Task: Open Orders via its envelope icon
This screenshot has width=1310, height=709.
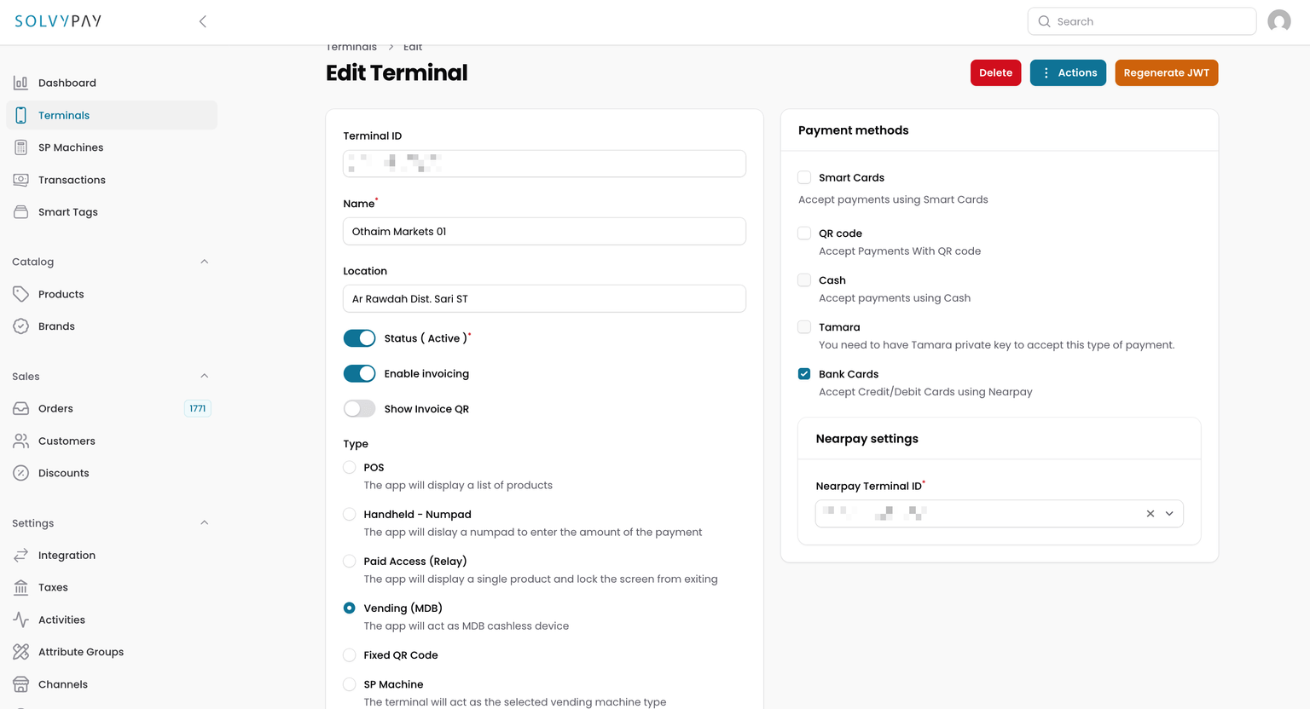Action: 20,407
